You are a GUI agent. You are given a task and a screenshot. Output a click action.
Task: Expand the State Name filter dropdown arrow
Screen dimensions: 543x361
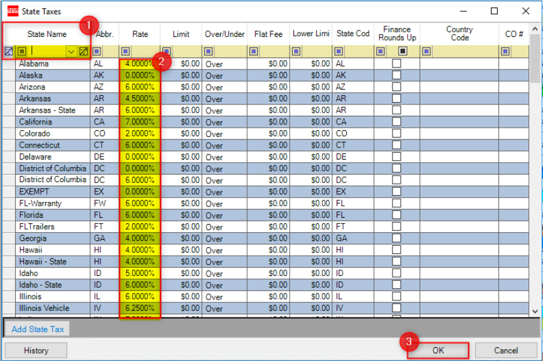coord(71,51)
